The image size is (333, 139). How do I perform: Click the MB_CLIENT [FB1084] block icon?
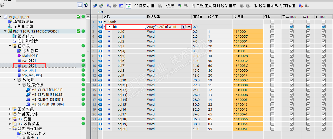point(28,90)
